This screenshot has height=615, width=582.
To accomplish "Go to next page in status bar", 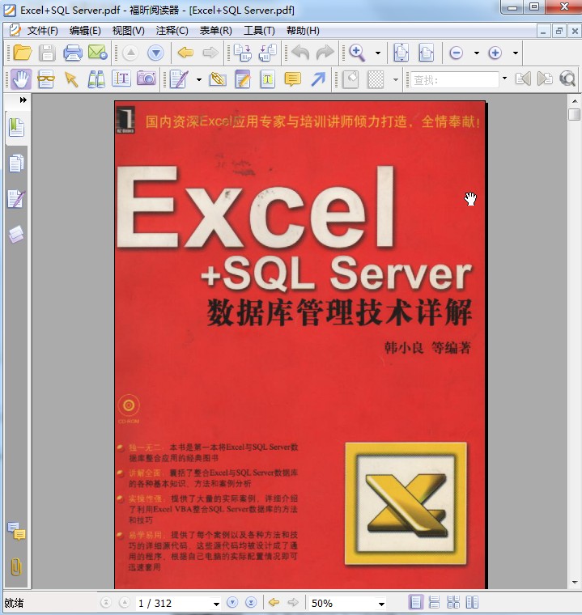I will point(232,602).
